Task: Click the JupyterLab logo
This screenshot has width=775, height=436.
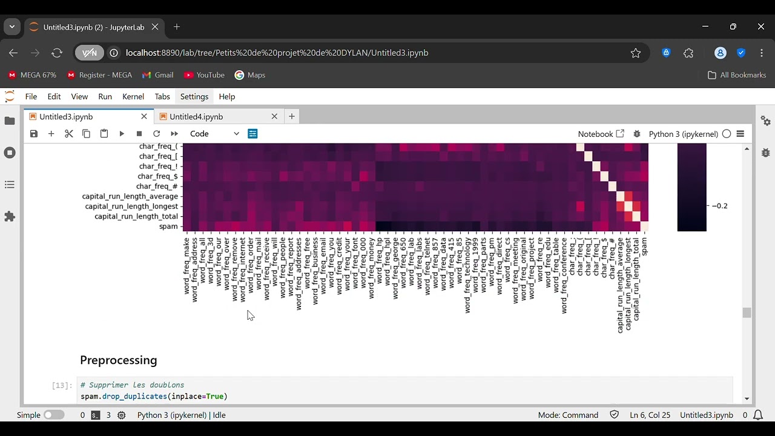Action: (10, 96)
